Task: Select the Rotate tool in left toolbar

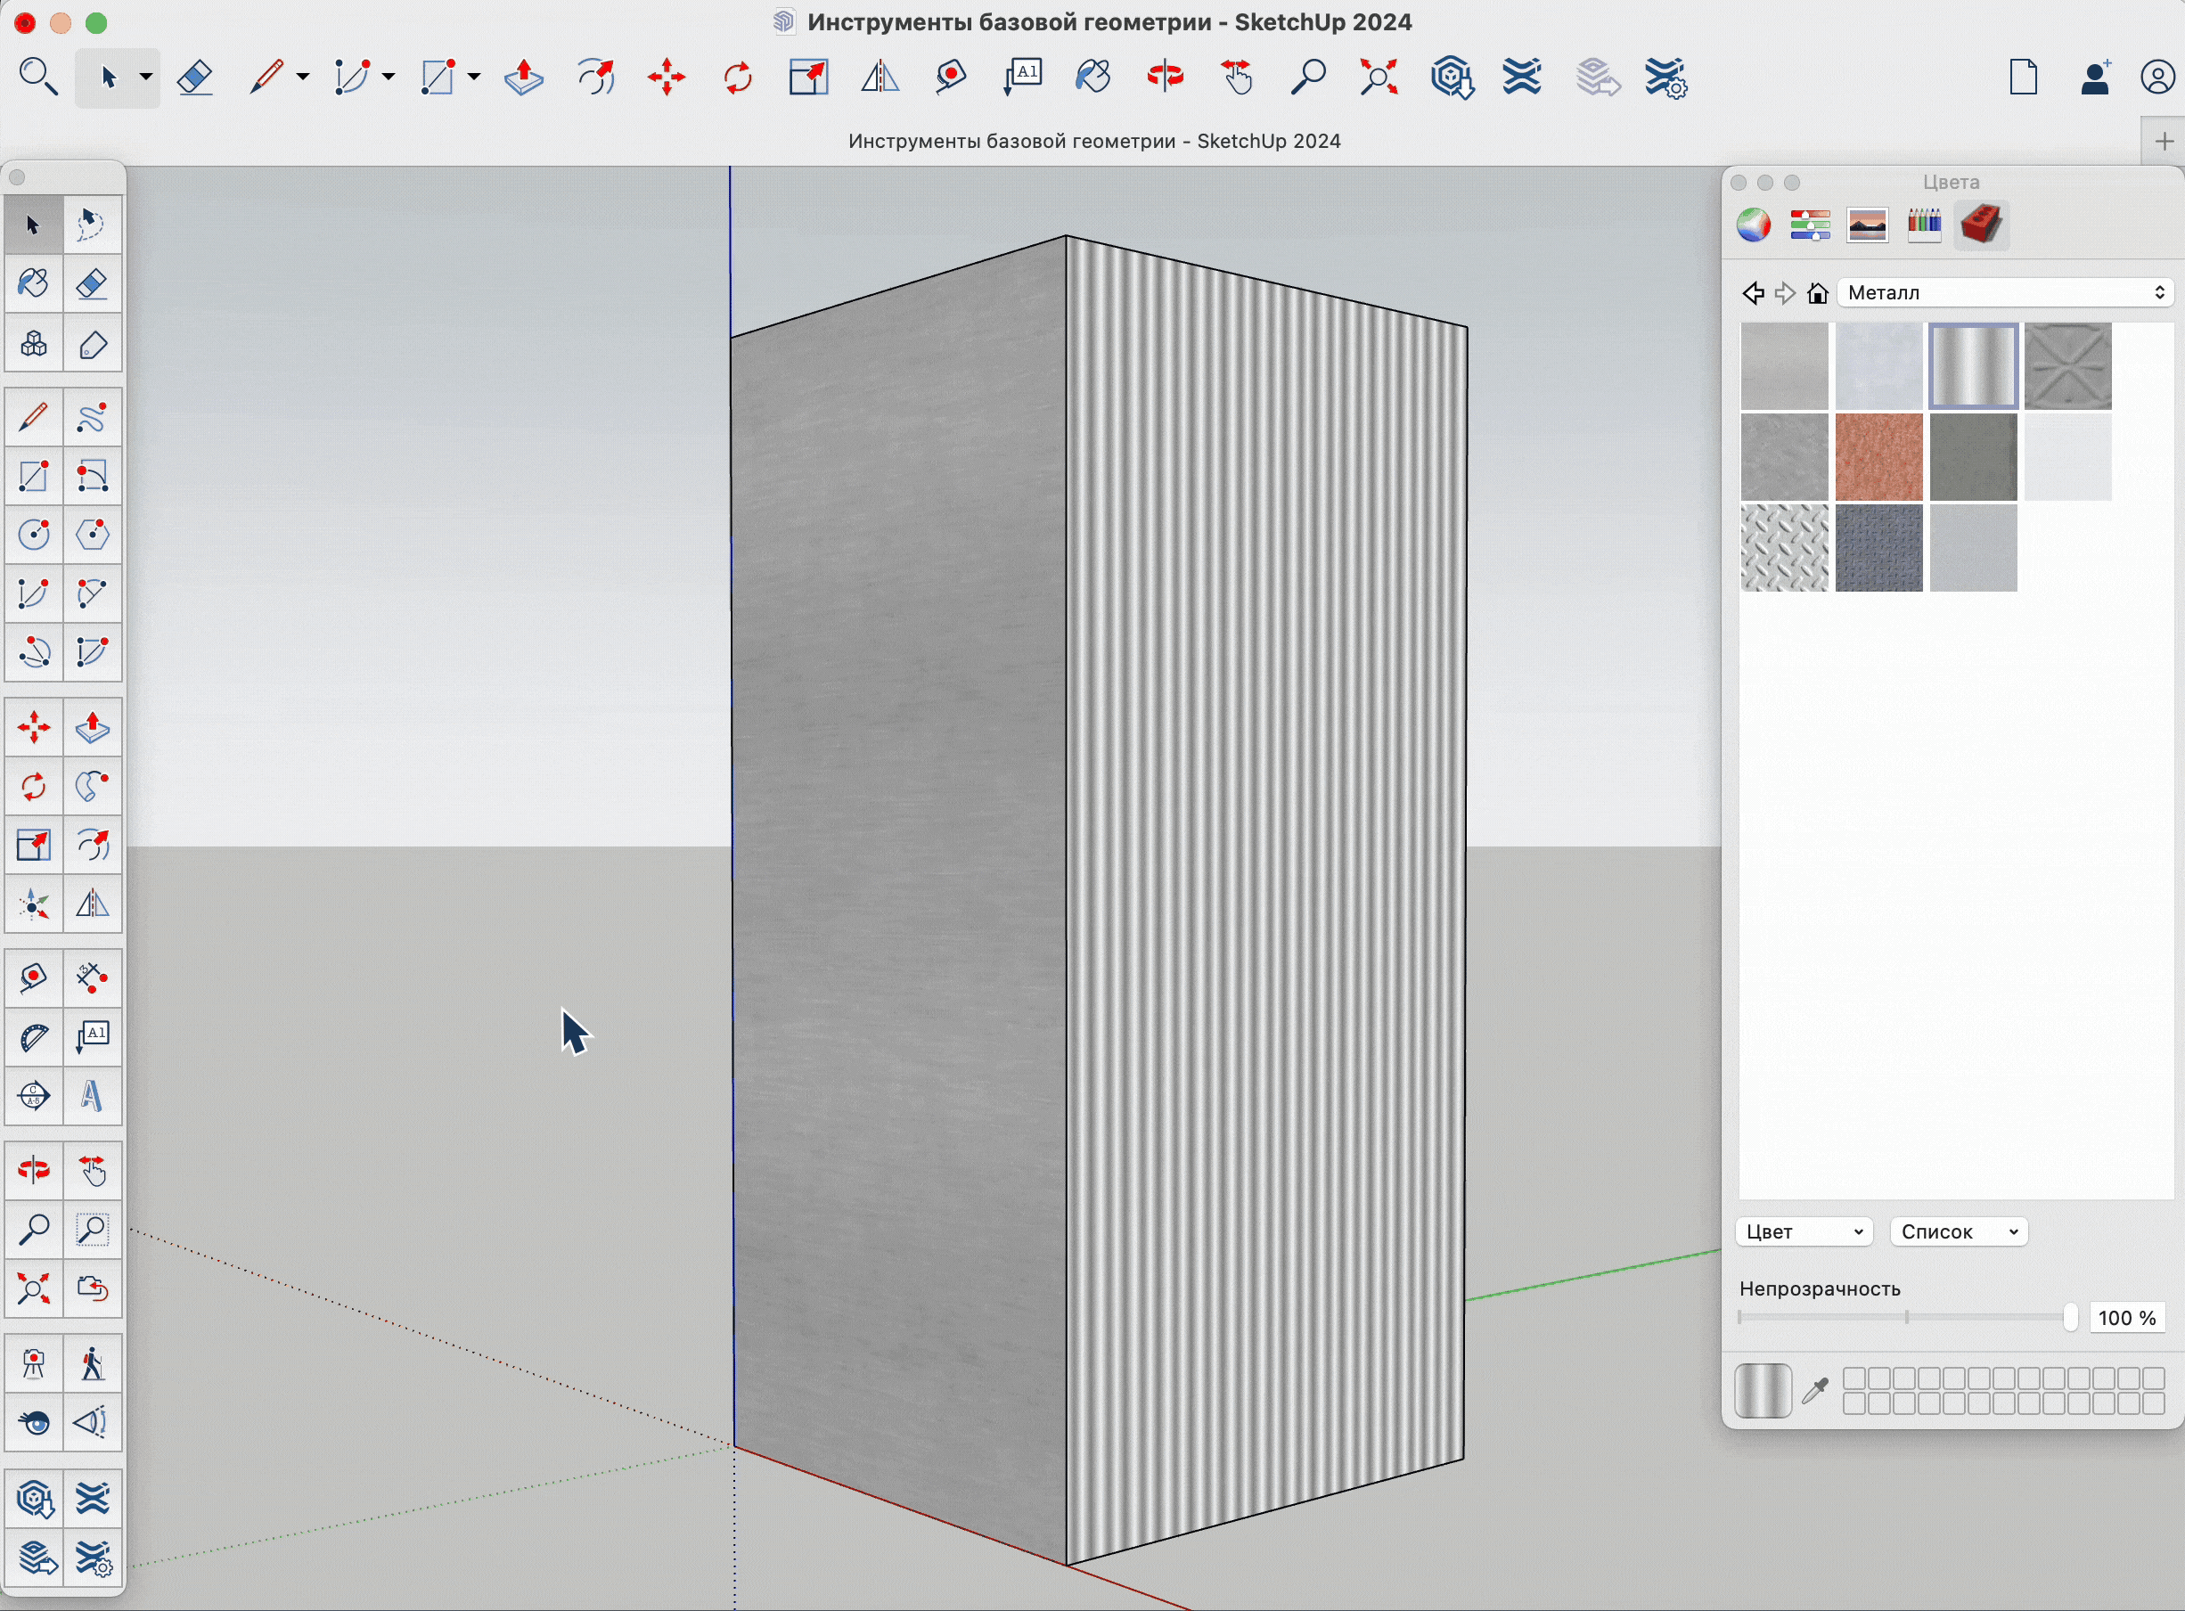Action: click(33, 786)
